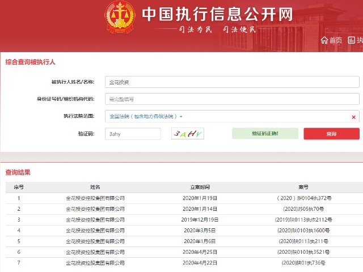
Task: Click case number (2020)陕0103执1600号
Action: (x=303, y=231)
